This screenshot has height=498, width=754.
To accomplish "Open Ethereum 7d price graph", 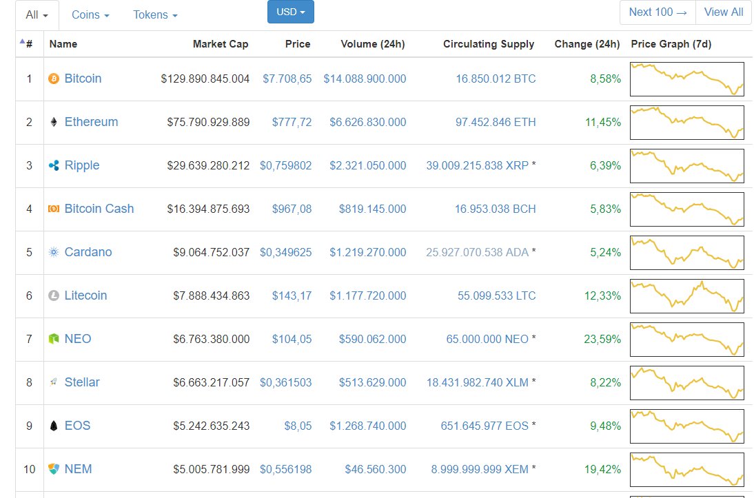I will pyautogui.click(x=687, y=123).
